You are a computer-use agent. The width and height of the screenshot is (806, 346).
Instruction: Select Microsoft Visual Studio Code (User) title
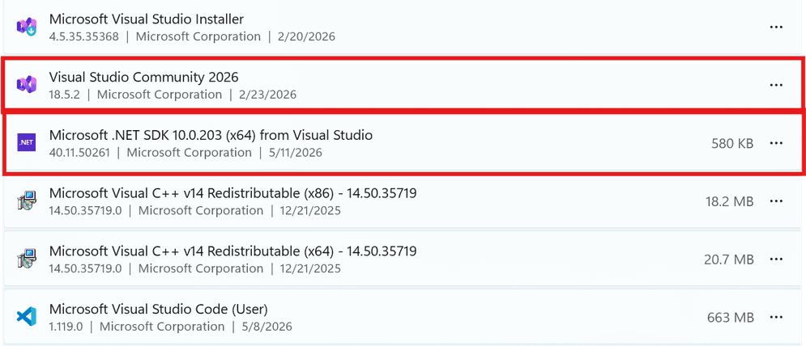click(x=159, y=309)
